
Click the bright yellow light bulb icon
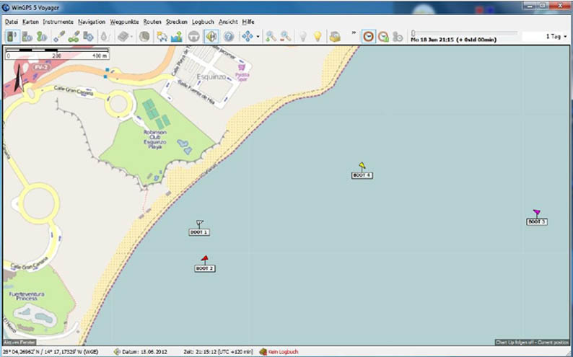click(x=317, y=36)
